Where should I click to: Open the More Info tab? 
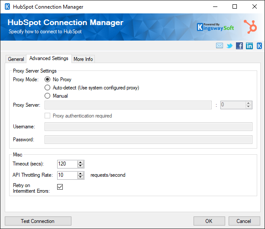[83, 59]
